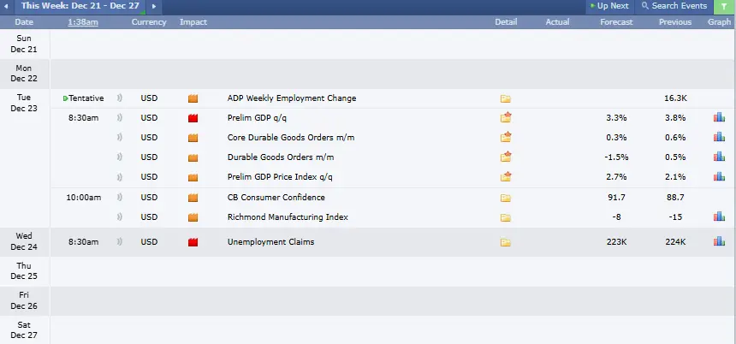736x344 pixels.
Task: Open detail folder for Core Durable Goods Orders
Action: 506,137
